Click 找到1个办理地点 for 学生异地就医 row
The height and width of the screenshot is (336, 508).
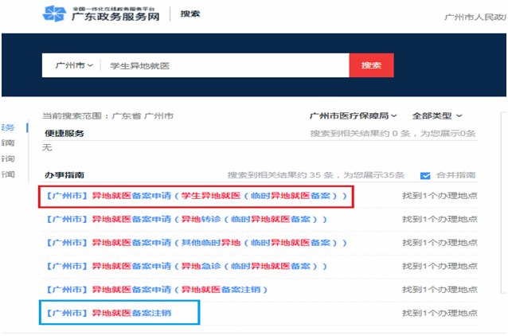pos(440,196)
